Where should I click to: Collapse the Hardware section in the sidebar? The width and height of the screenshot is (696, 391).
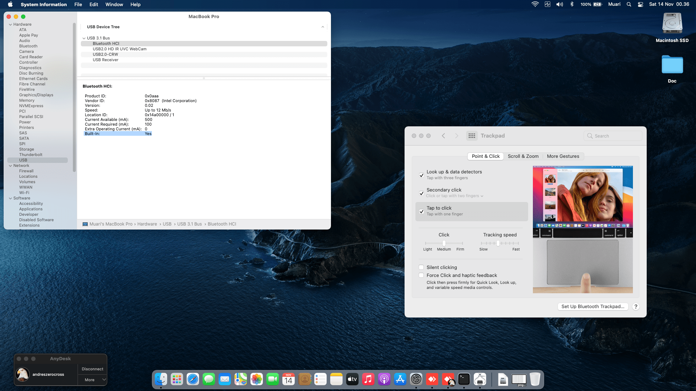pos(11,25)
